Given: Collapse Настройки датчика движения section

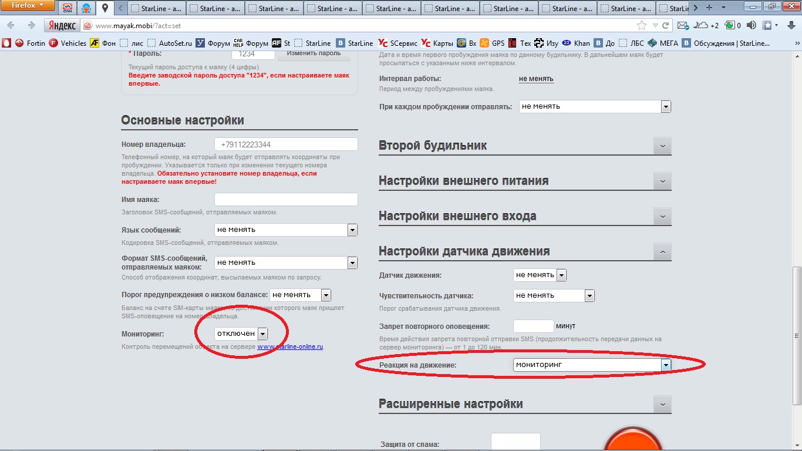Looking at the screenshot, I should coord(662,252).
